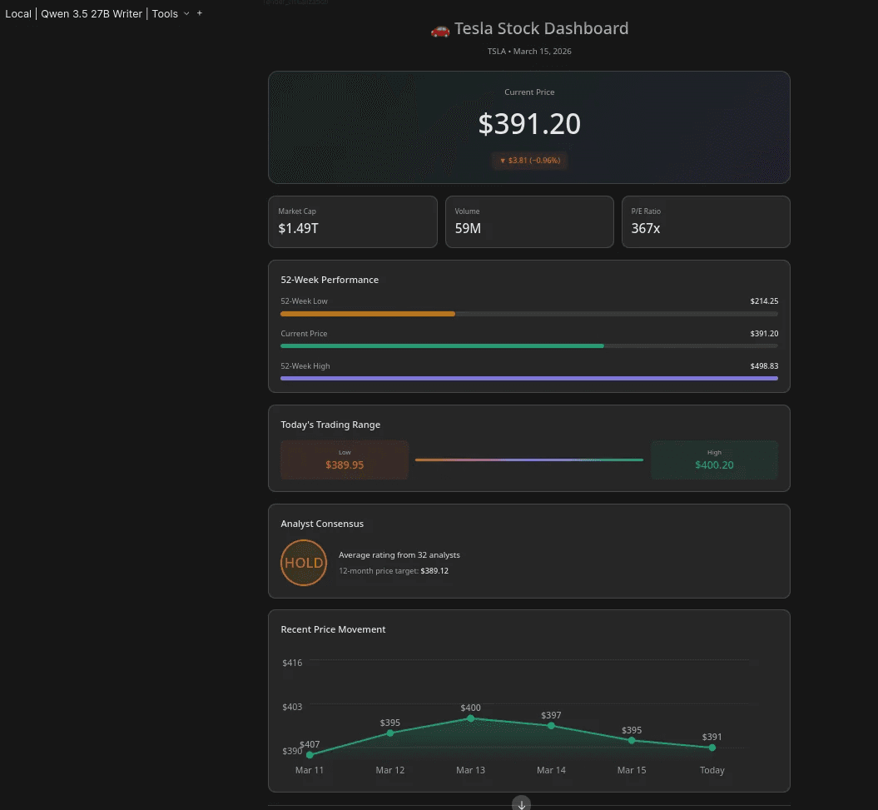This screenshot has width=878, height=810.
Task: Click the price change badge ▼ $3.81 (−0.96%)
Action: (529, 160)
